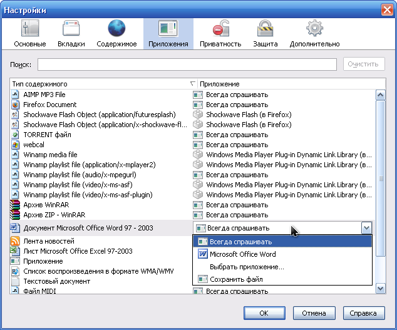Switch to the Приватность tab label
Screen dimensions: 397x330
[x=220, y=44]
